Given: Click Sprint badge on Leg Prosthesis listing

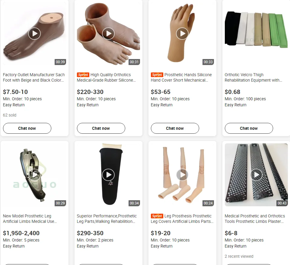Looking at the screenshot, I should pos(157,216).
